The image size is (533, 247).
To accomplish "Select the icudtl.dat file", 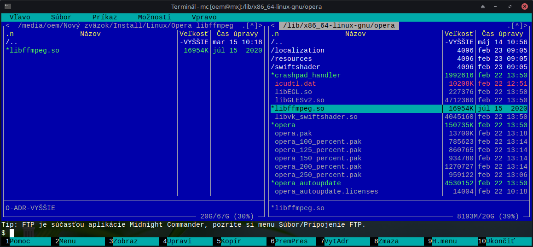I will coord(399,84).
